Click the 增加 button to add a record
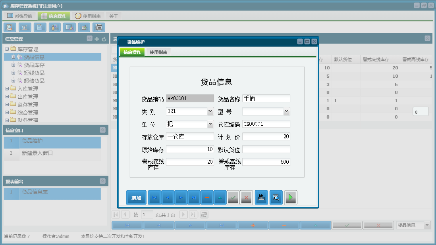 click(136, 197)
